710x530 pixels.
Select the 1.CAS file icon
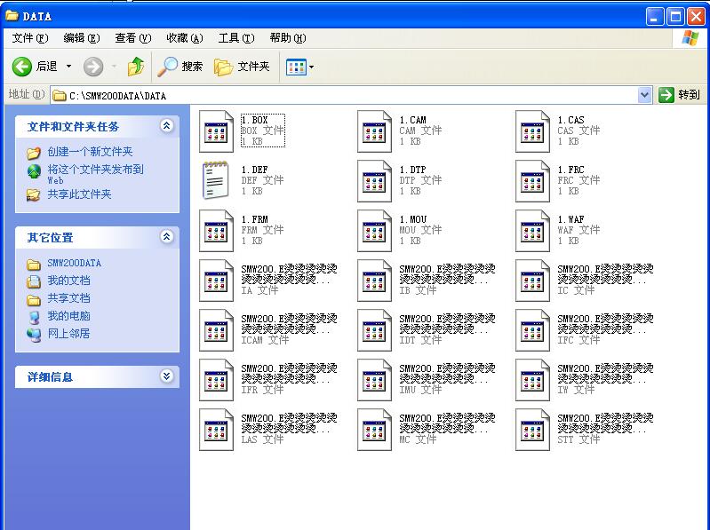(532, 131)
